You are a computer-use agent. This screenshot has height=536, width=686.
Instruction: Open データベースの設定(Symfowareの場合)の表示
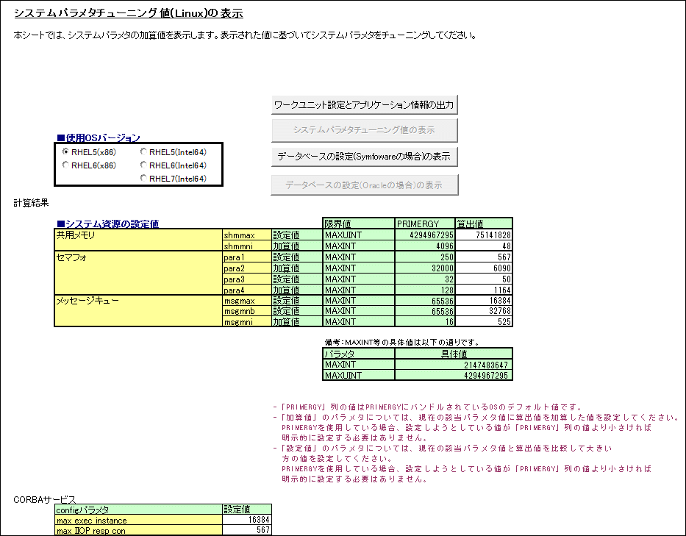tap(365, 157)
